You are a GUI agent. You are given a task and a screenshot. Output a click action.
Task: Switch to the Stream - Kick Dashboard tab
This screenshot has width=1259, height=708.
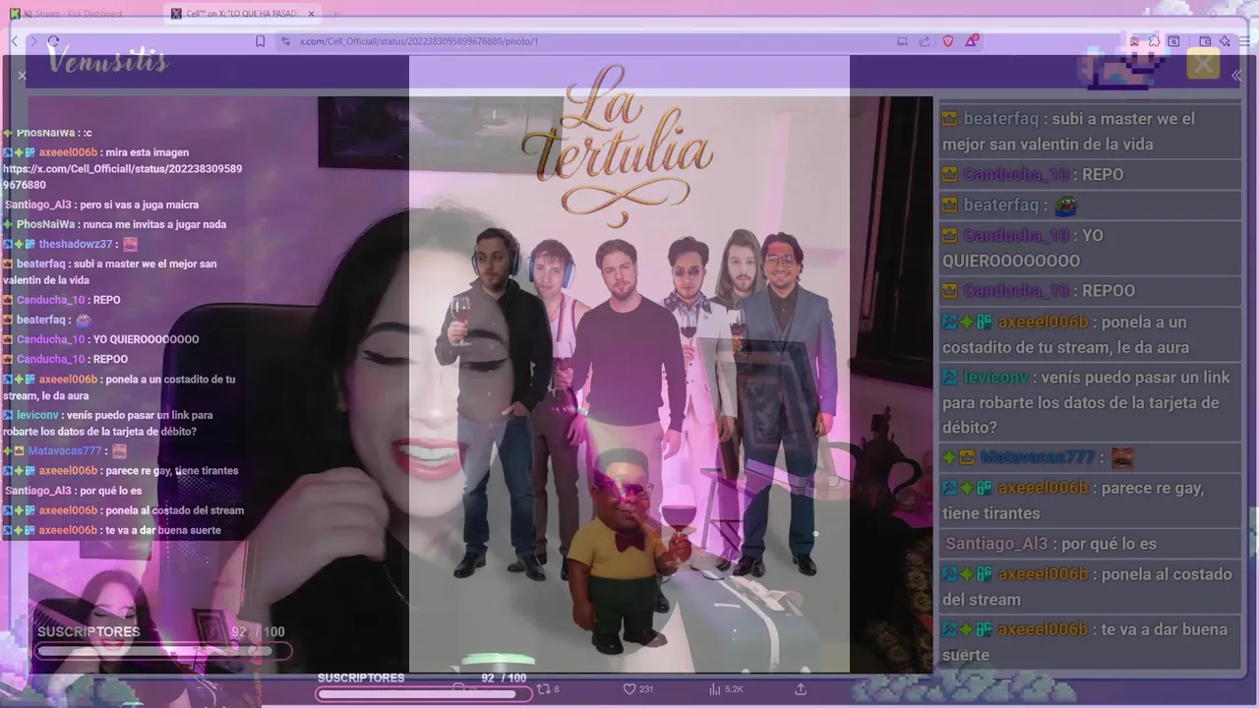pos(79,14)
